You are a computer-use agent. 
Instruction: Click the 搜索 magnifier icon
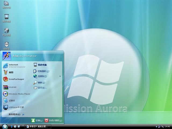35,83
